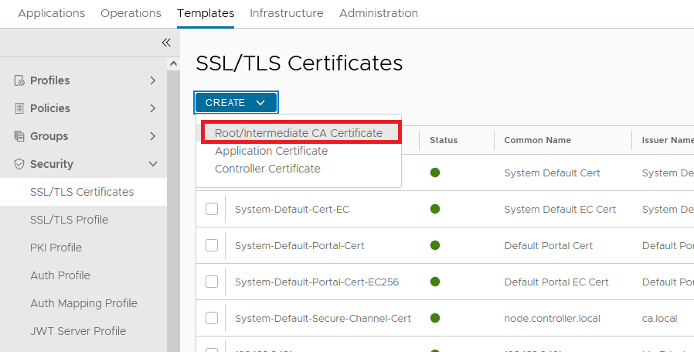Click the Groups sidebar icon
This screenshot has height=352, width=694.
19,136
